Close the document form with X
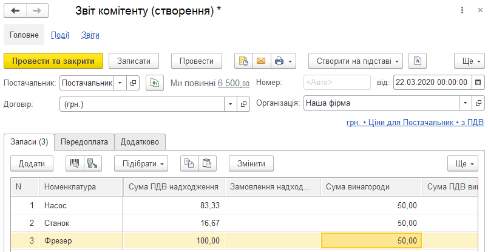 [x=480, y=10]
